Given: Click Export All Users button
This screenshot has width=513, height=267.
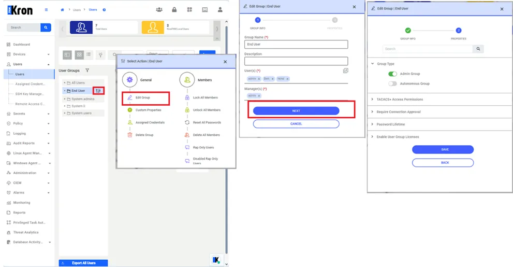Looking at the screenshot, I should coord(83,263).
